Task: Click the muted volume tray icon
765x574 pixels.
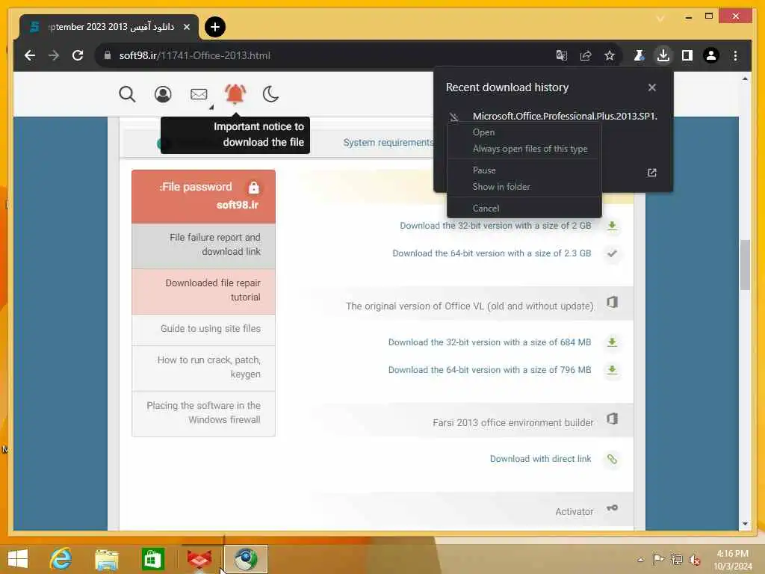Action: click(x=695, y=559)
